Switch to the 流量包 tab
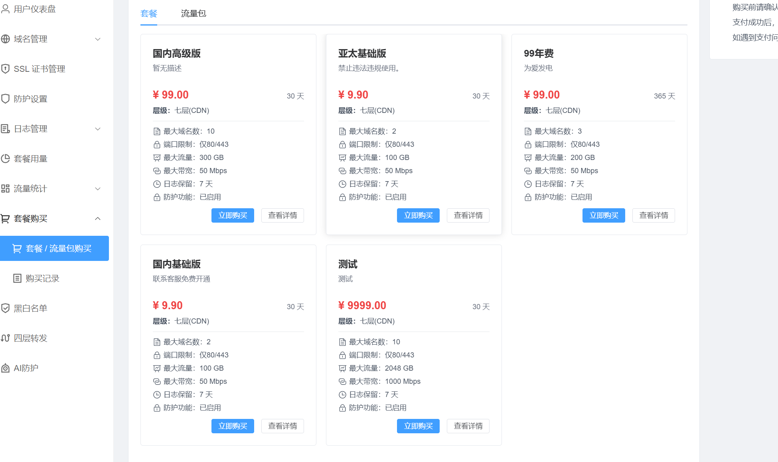The image size is (778, 462). [x=194, y=14]
